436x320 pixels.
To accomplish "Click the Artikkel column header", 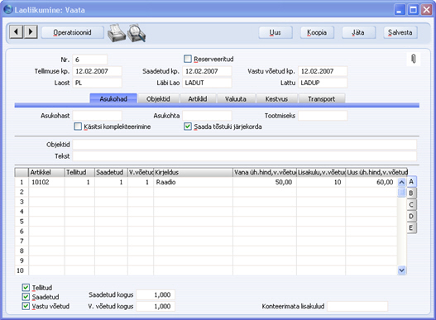I will pyautogui.click(x=46, y=172).
